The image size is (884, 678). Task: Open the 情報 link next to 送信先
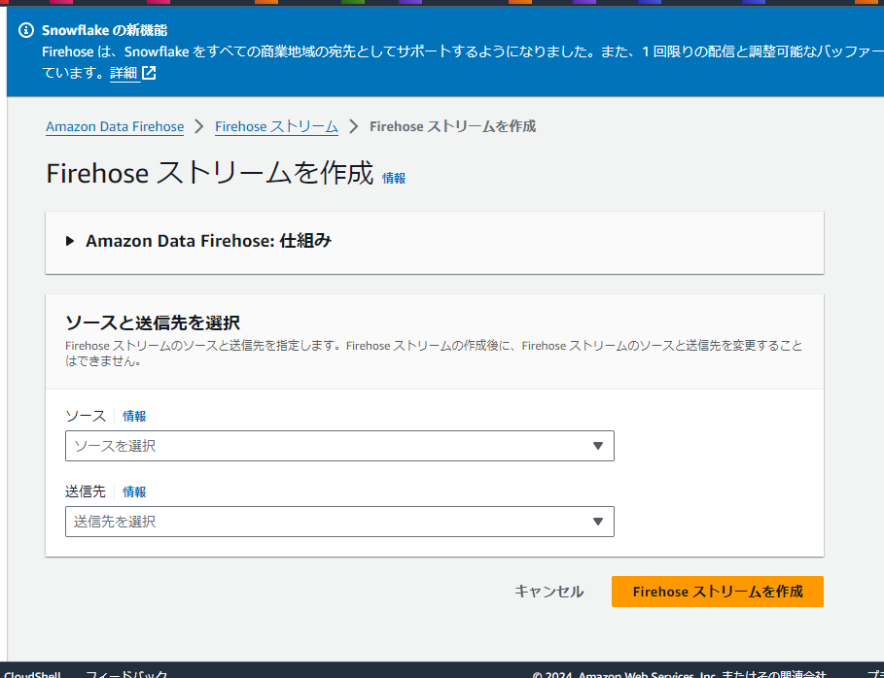point(134,492)
